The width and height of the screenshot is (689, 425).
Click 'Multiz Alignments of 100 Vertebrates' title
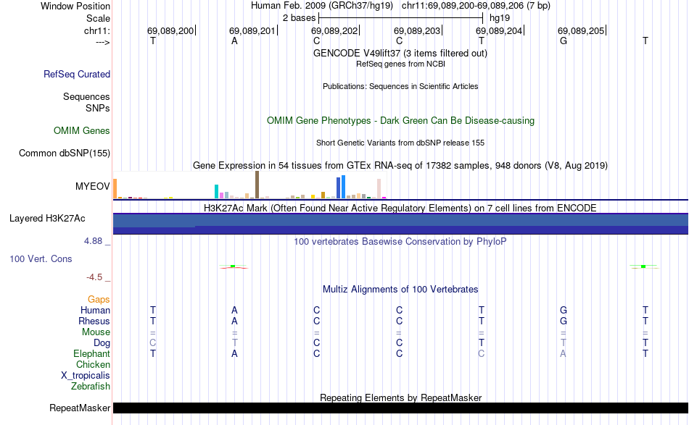coord(400,290)
